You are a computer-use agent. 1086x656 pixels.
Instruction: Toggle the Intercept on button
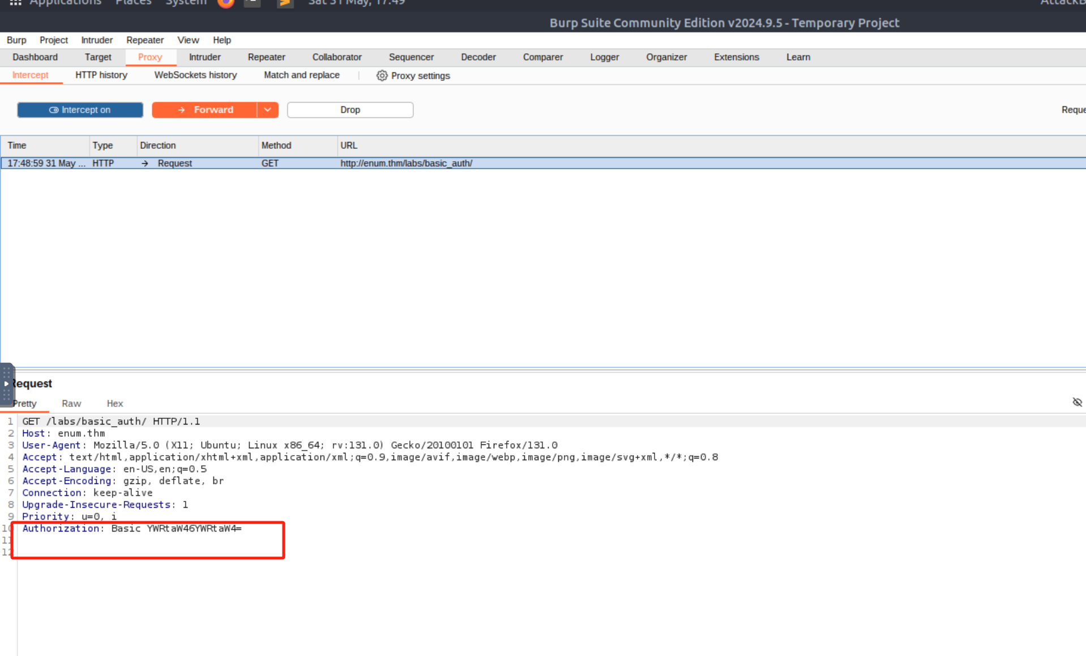[80, 110]
